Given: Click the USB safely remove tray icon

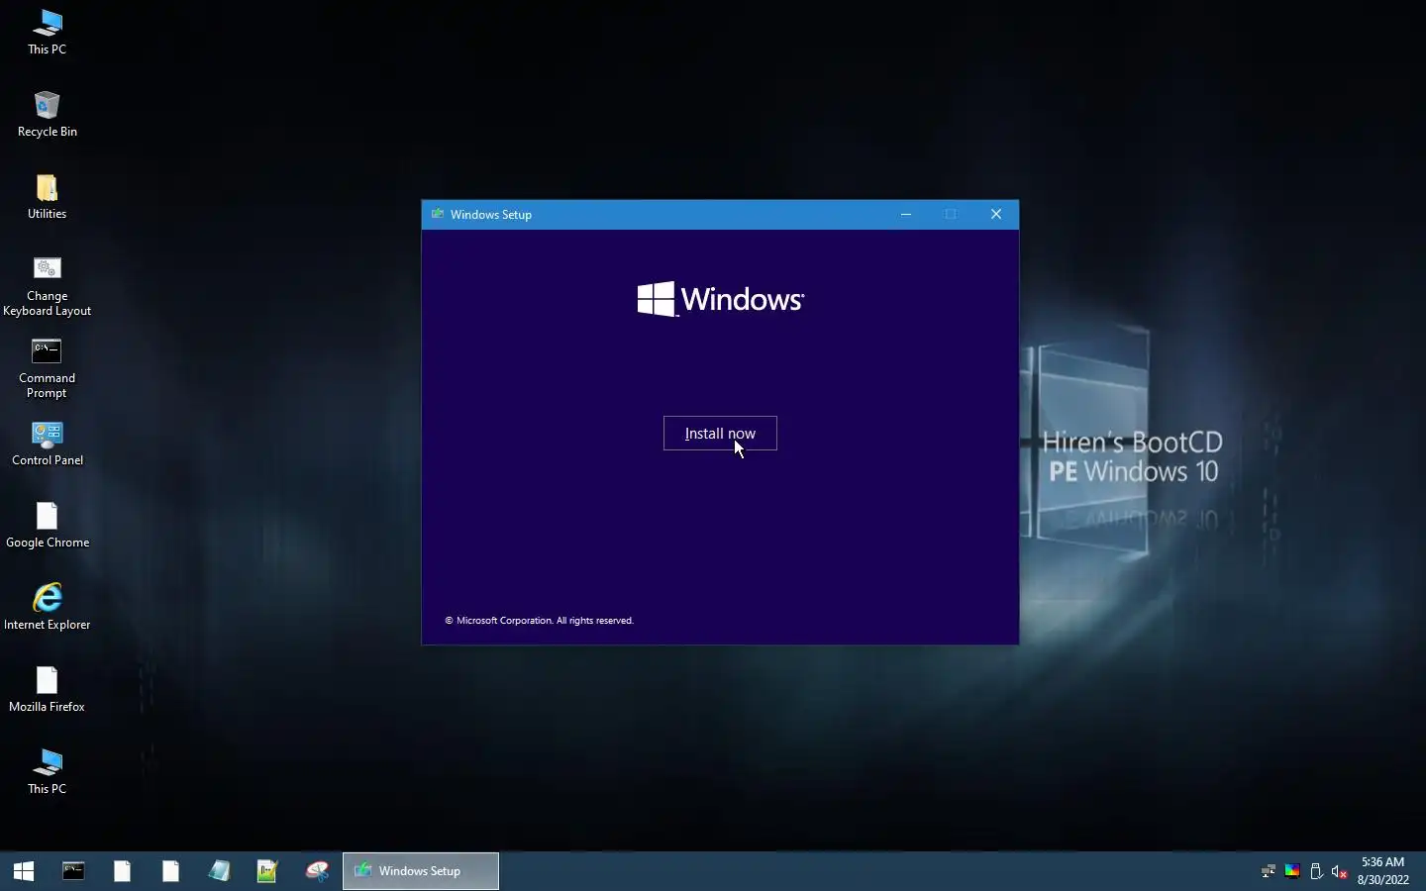Looking at the screenshot, I should (1316, 871).
